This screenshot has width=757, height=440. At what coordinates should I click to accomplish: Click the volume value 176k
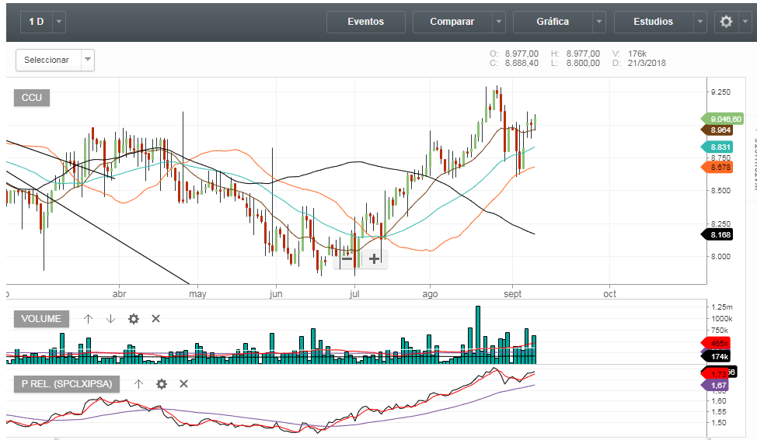637,54
